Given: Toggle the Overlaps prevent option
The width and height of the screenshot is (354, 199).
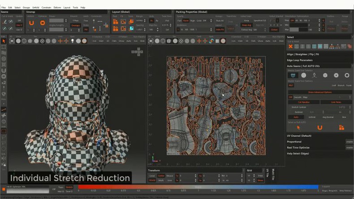Looking at the screenshot, I should pos(76,25).
